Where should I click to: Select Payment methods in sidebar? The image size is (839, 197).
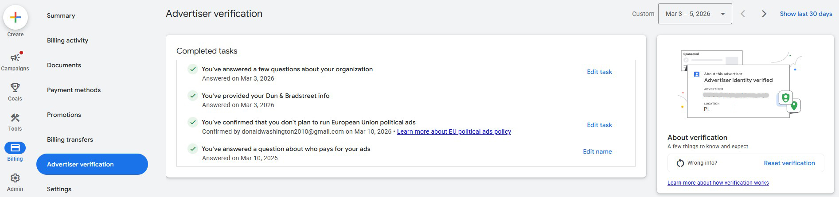[74, 90]
